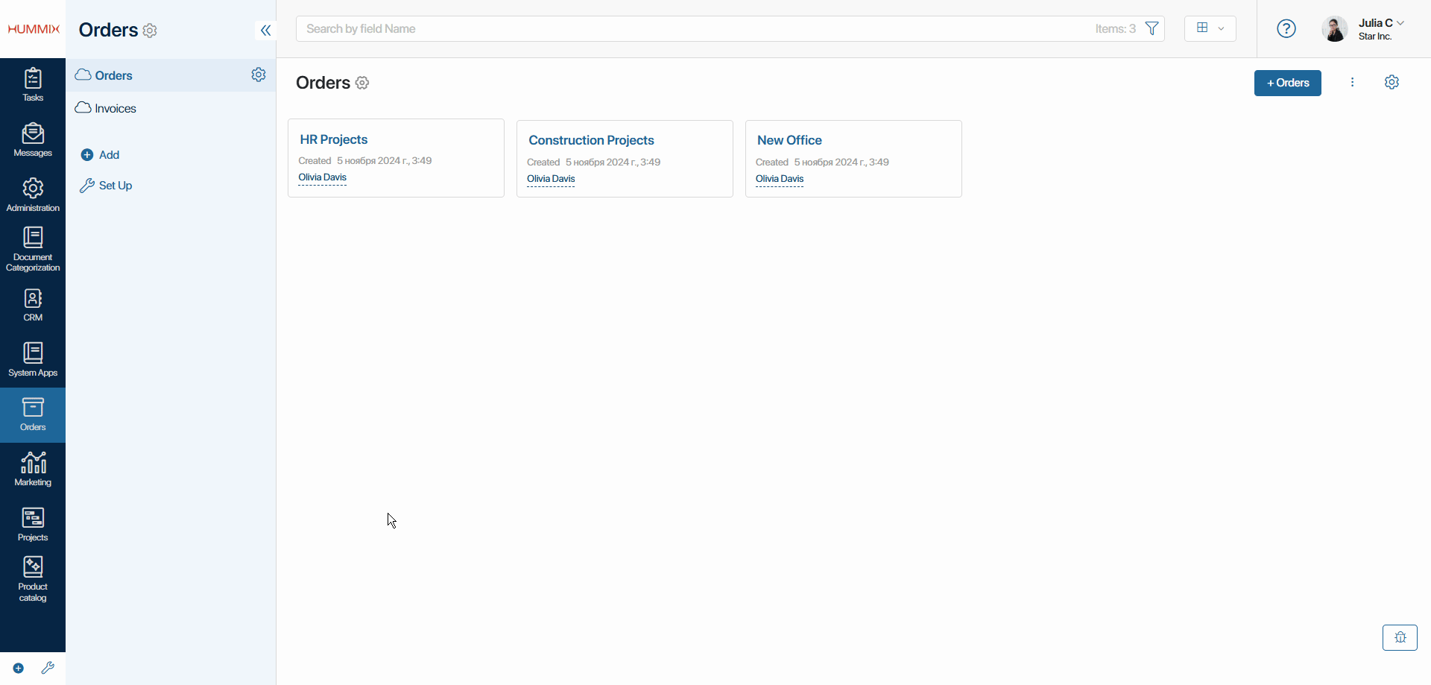Open the filter funnel in search bar
Image resolution: width=1431 pixels, height=685 pixels.
(1152, 28)
